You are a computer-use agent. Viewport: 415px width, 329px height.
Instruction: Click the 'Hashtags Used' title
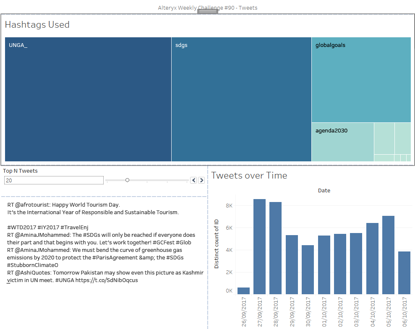click(37, 25)
